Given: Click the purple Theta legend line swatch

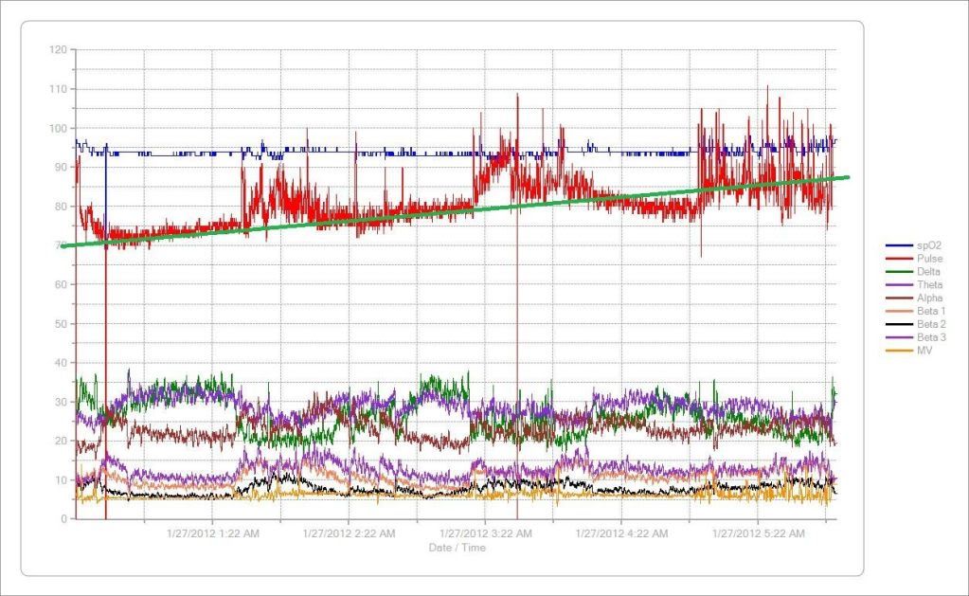Looking at the screenshot, I should (x=899, y=284).
